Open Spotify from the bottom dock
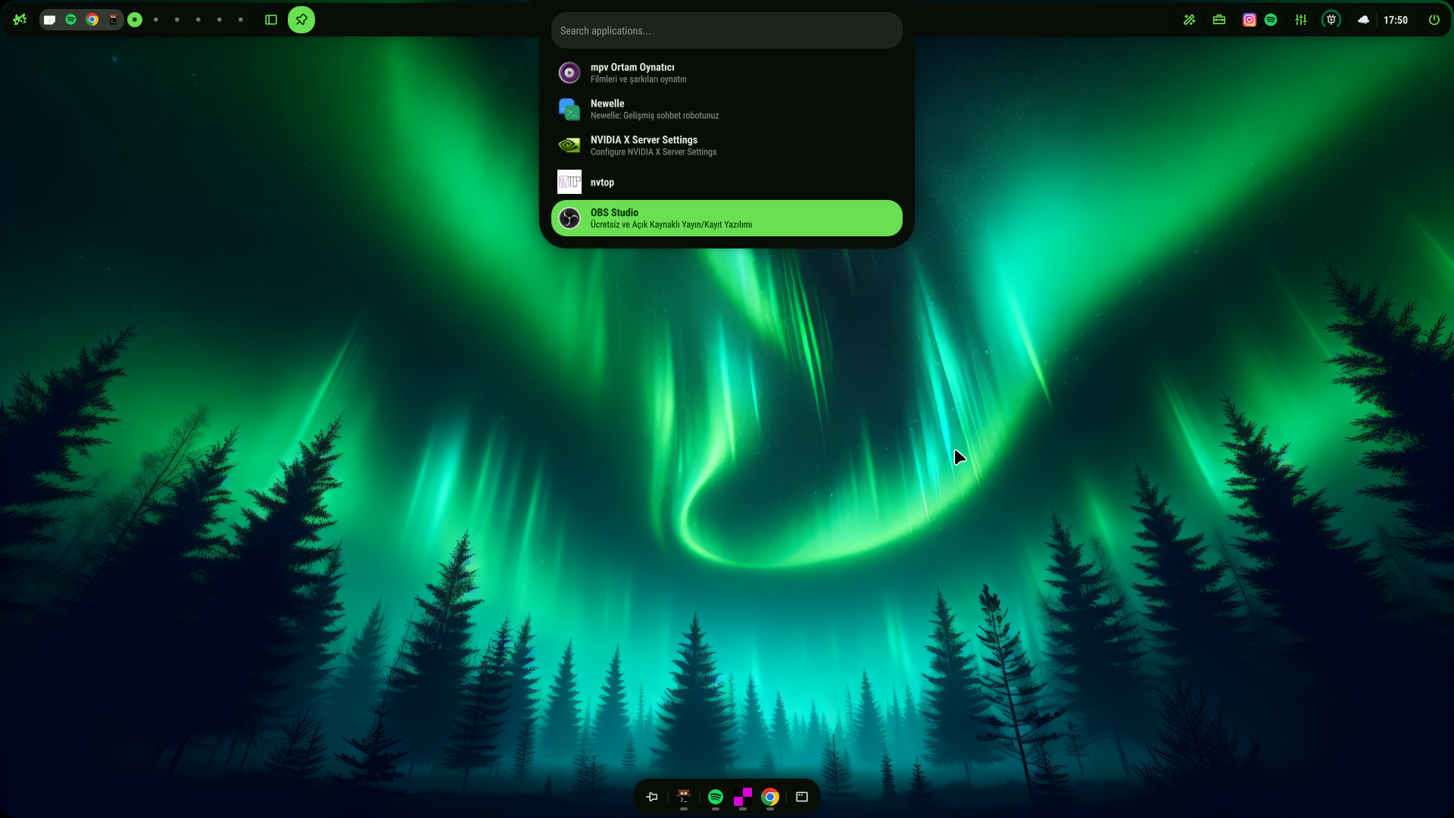The image size is (1454, 818). point(716,797)
